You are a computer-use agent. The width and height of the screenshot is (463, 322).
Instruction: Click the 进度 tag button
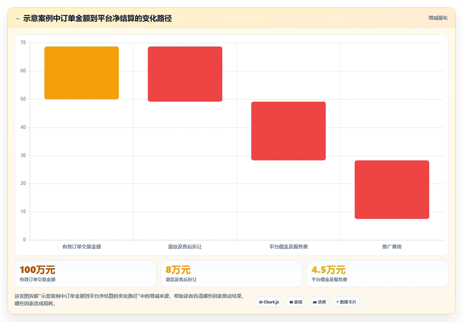[x=319, y=302]
